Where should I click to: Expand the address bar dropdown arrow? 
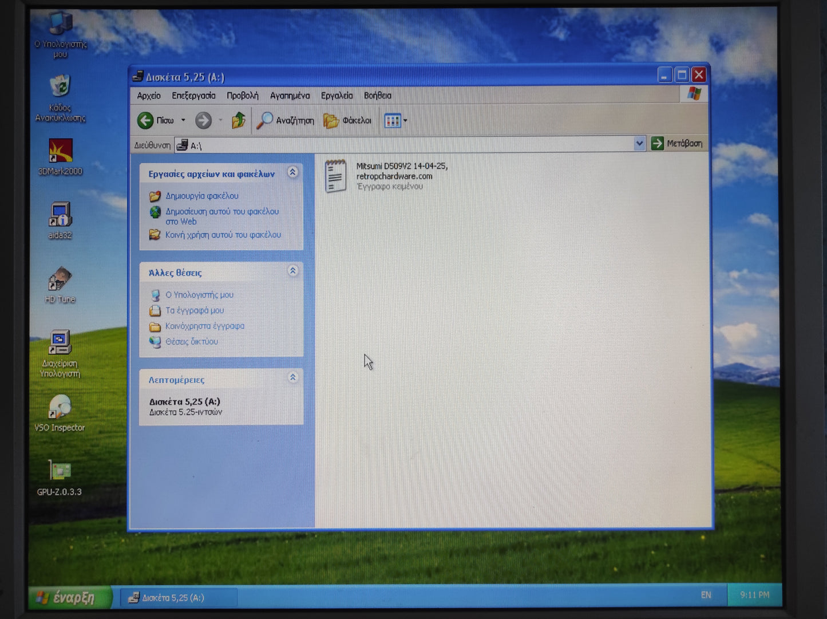[639, 144]
